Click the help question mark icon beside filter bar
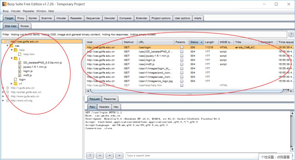The width and height of the screenshot is (295, 160). (291, 34)
